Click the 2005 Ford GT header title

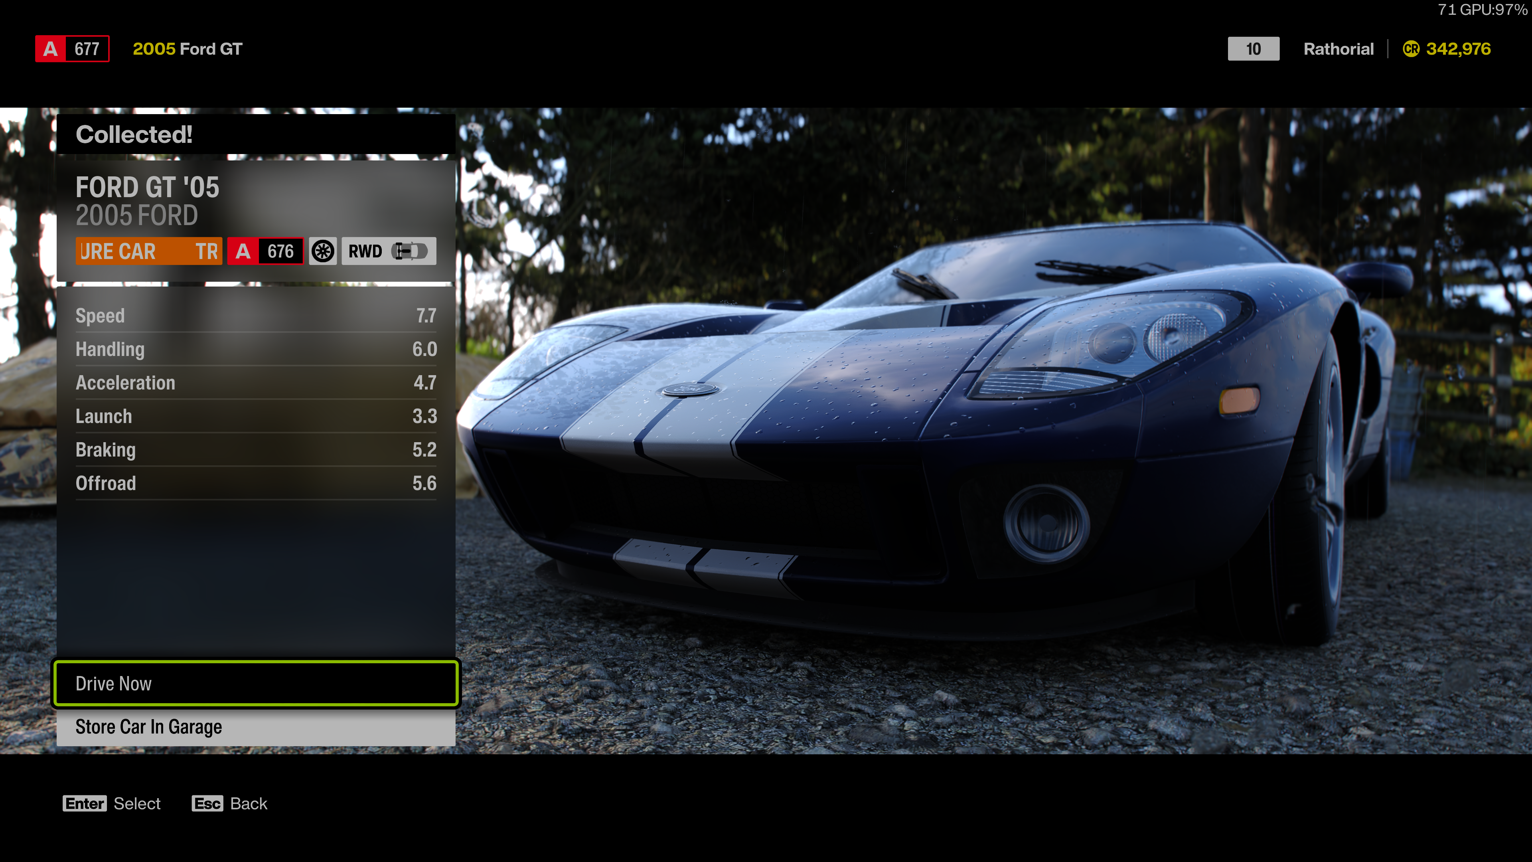188,49
